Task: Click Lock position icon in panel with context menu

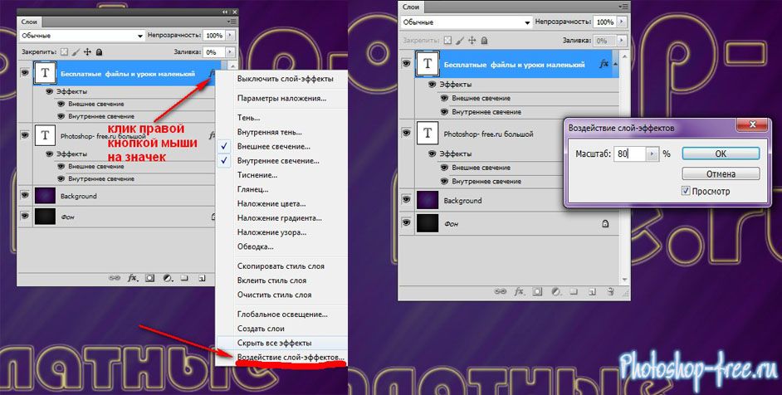Action: (87, 51)
